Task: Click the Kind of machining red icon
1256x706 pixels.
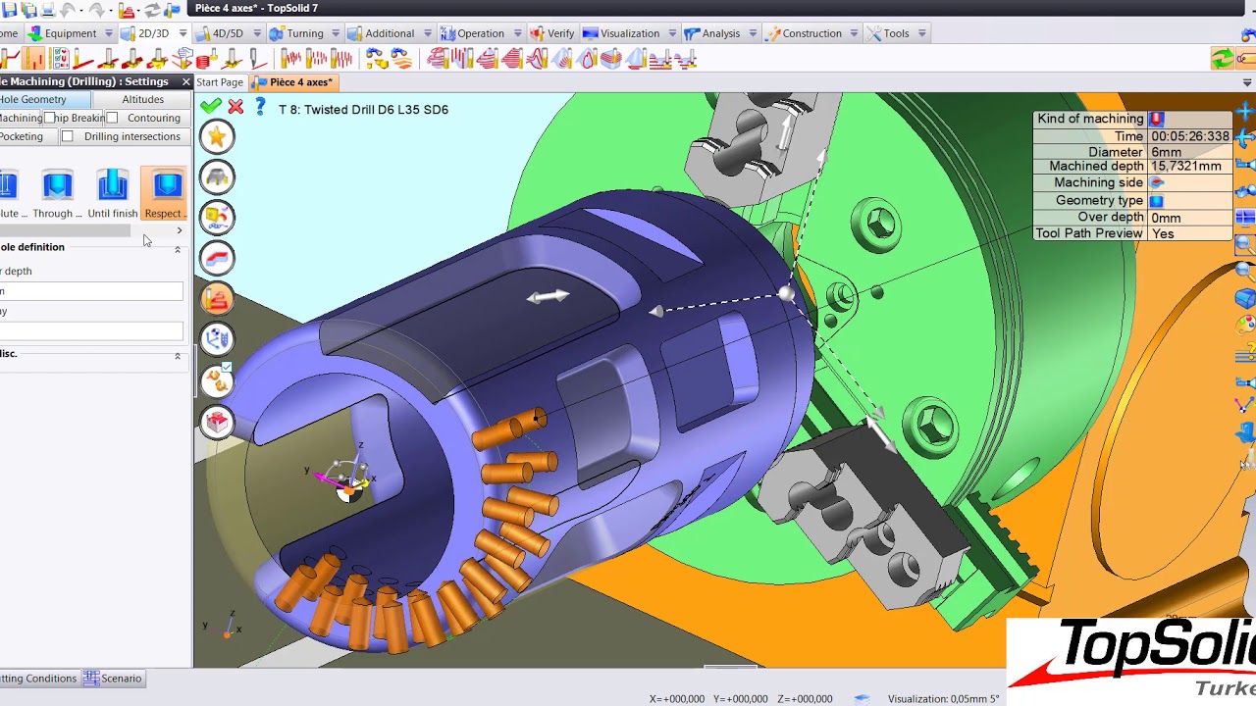Action: point(1157,119)
